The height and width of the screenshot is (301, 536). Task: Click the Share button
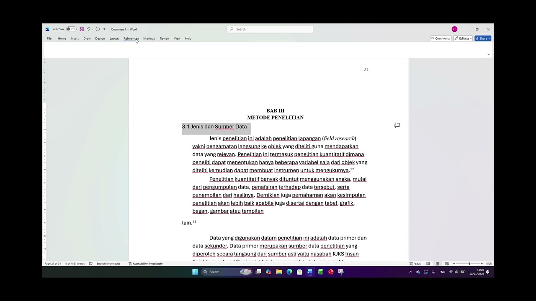(483, 38)
